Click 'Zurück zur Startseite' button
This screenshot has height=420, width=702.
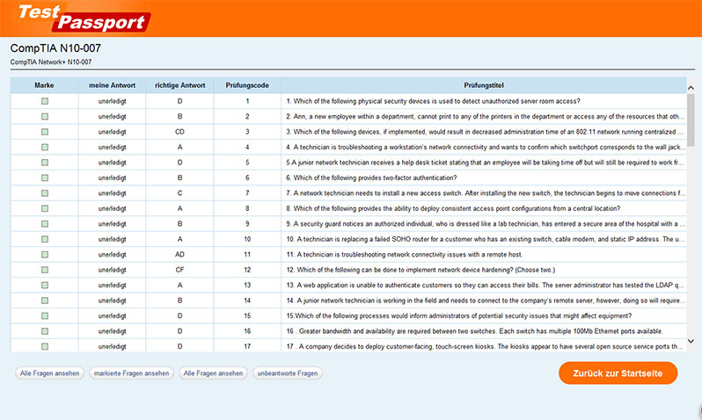point(618,373)
